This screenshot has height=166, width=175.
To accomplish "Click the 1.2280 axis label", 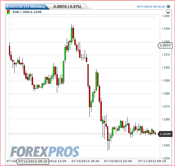I will (x=166, y=94).
